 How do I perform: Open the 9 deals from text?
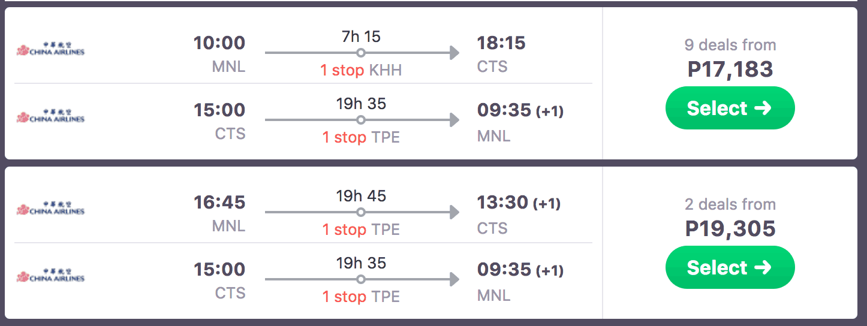(x=730, y=45)
